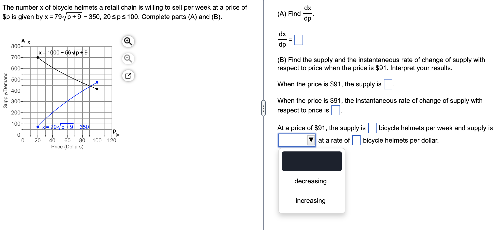
Task: Click the external-link arrow icon beside the graph
Action: (128, 75)
